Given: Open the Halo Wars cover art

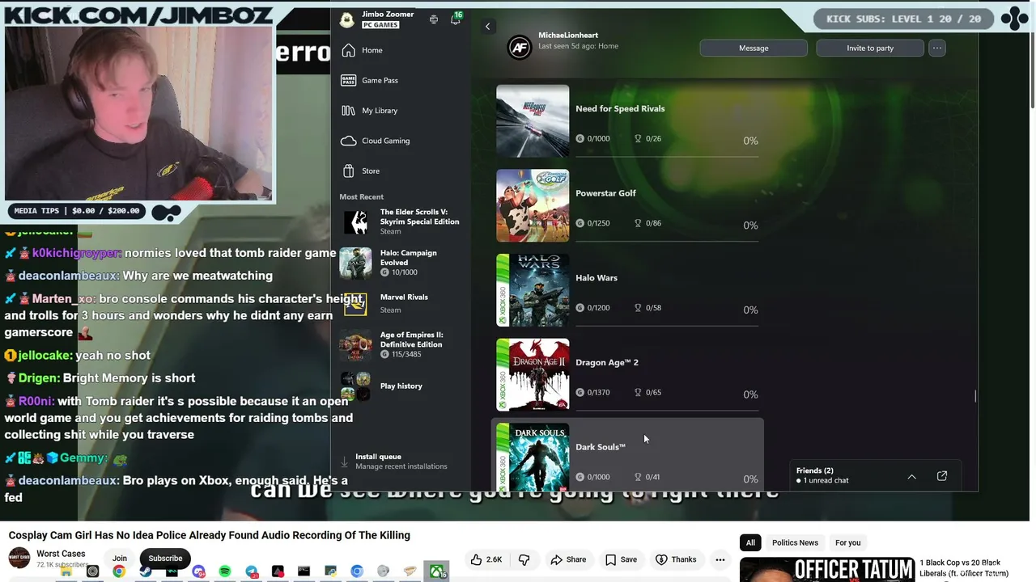Looking at the screenshot, I should tap(533, 290).
